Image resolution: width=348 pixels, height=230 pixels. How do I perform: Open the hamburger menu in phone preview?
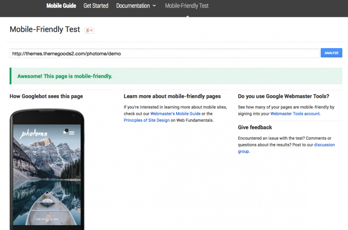point(71,133)
